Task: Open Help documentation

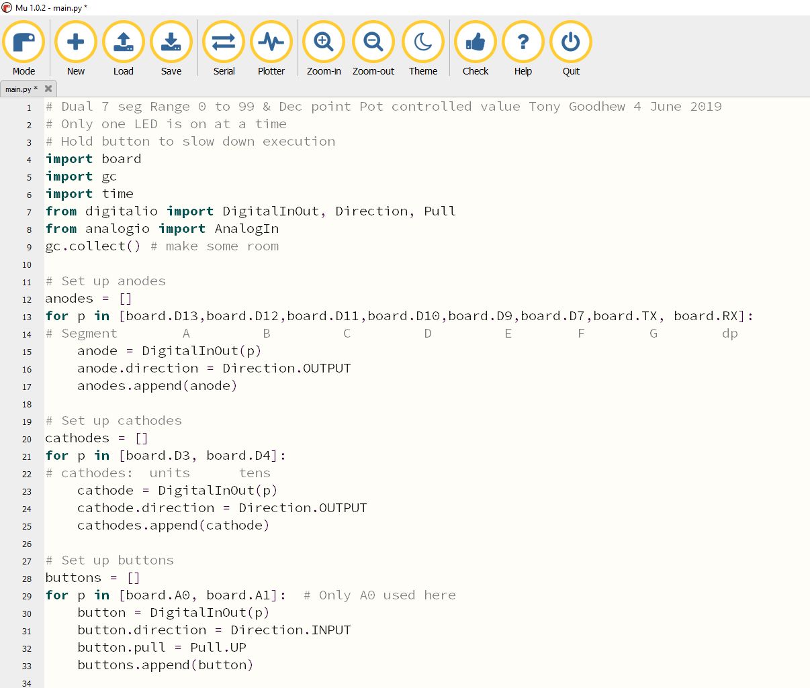Action: point(523,42)
